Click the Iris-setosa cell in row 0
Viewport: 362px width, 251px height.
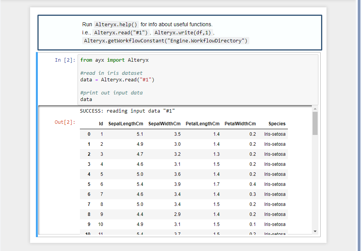coord(275,134)
